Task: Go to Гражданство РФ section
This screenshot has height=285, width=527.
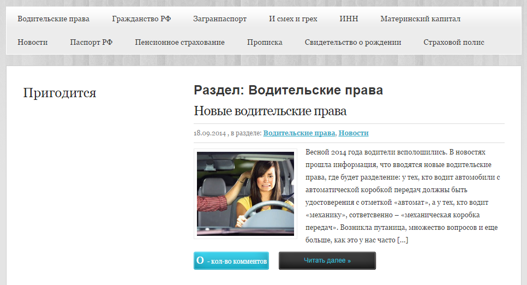Action: [141, 19]
